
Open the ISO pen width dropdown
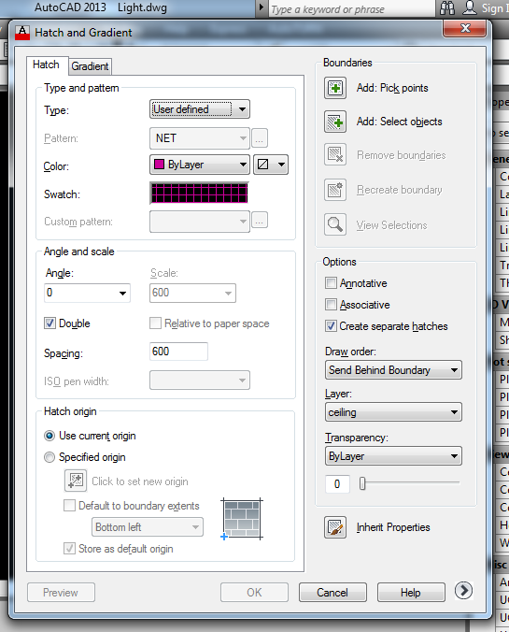pyautogui.click(x=200, y=381)
